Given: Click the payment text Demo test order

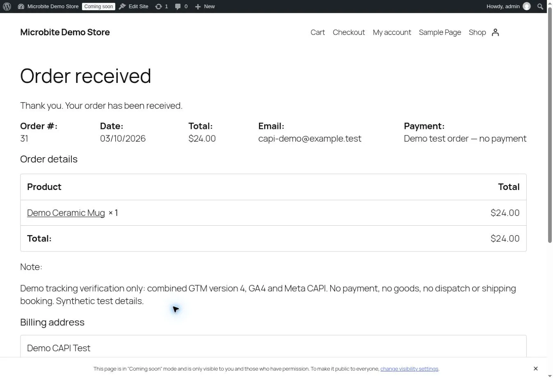Looking at the screenshot, I should coord(436,139).
